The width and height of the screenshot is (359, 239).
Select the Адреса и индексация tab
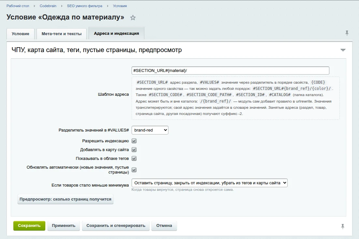tap(116, 34)
